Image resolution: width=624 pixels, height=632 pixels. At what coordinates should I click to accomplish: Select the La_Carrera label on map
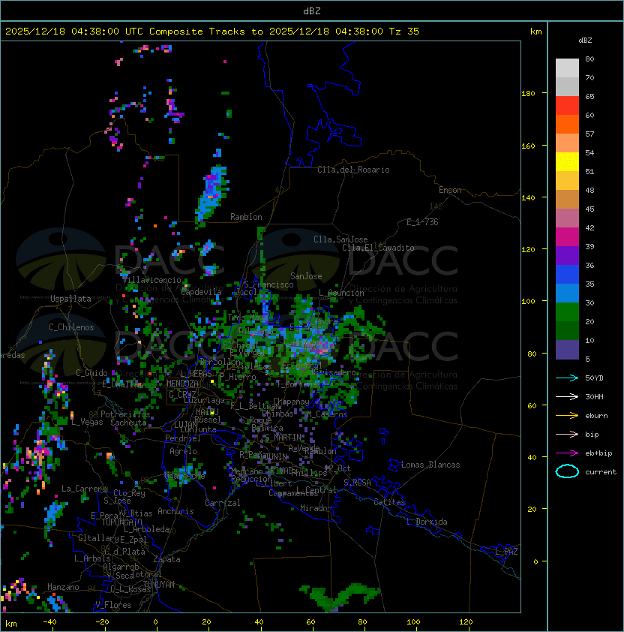coord(84,489)
